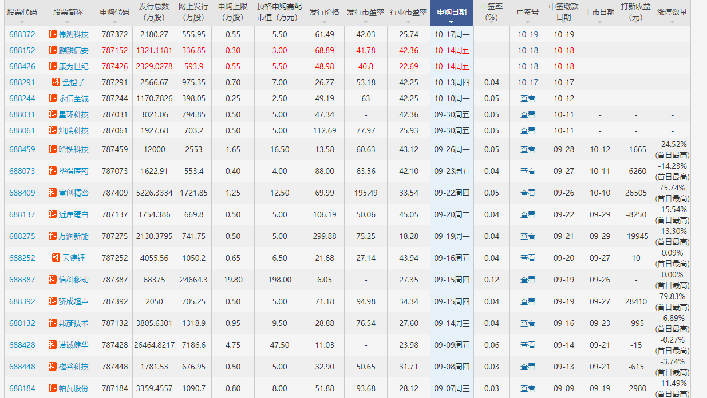This screenshot has width=707, height=398.
Task: Click the 科 badge beside 骄成超声
Action: (53, 301)
